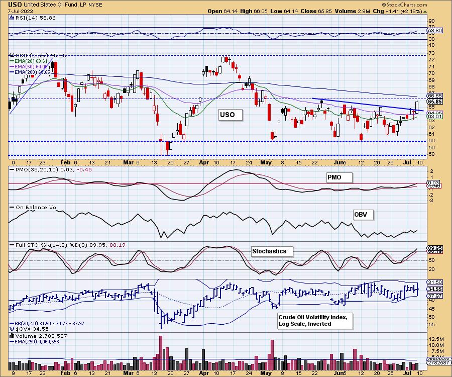Click the Jul label on bottom volume axis

click(407, 373)
